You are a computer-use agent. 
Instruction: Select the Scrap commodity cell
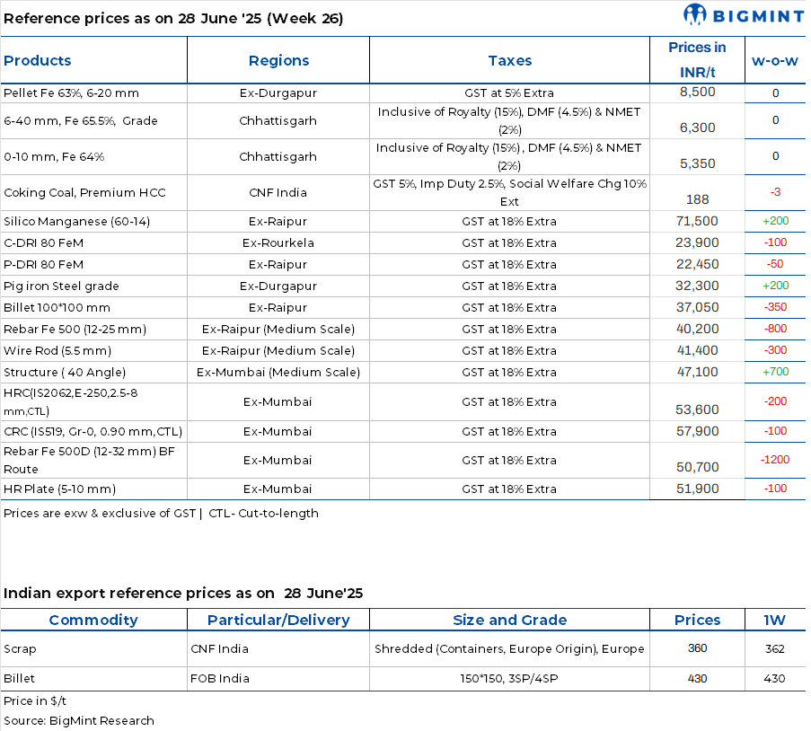pos(20,649)
